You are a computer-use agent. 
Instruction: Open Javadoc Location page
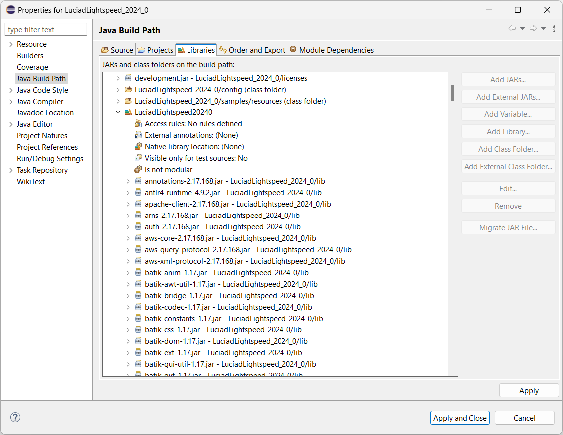(45, 113)
